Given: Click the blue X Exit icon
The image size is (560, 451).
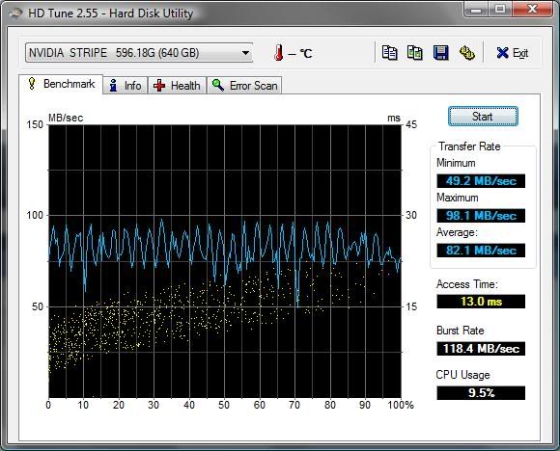Looking at the screenshot, I should [502, 53].
